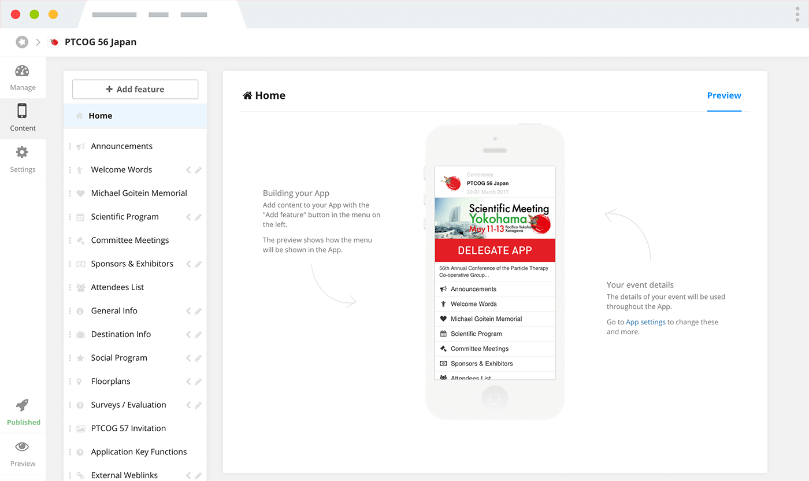The image size is (809, 481).
Task: Tap Sponsors & Exhibitors in phone preview
Action: (x=495, y=364)
